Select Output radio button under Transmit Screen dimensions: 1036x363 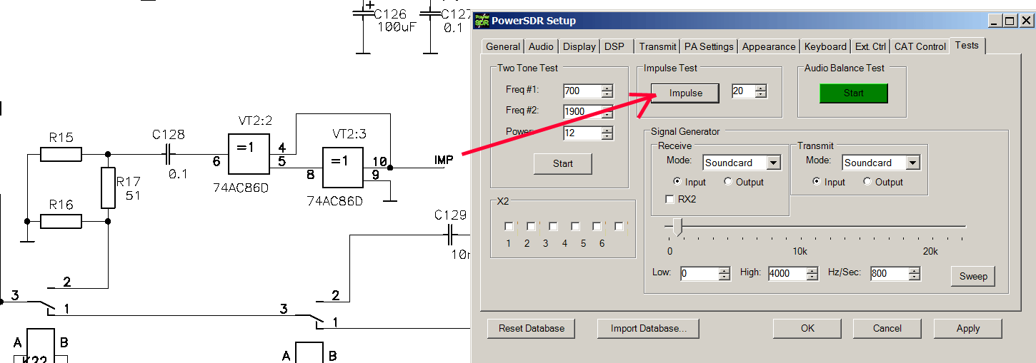click(867, 182)
